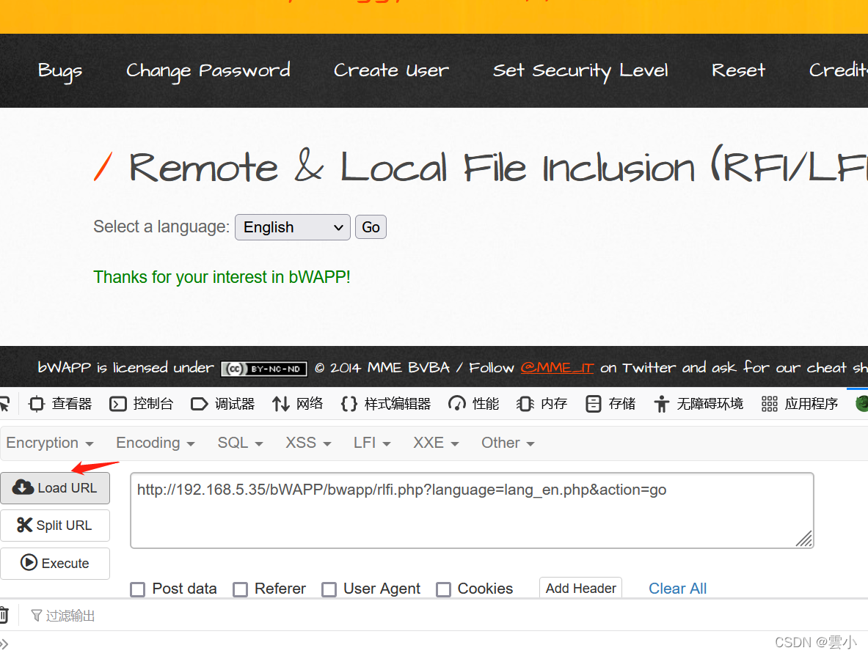Expand the Other dropdown menu

point(508,443)
